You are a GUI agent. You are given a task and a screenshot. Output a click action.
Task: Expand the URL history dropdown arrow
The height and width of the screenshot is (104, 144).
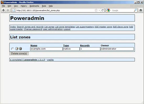99,10
